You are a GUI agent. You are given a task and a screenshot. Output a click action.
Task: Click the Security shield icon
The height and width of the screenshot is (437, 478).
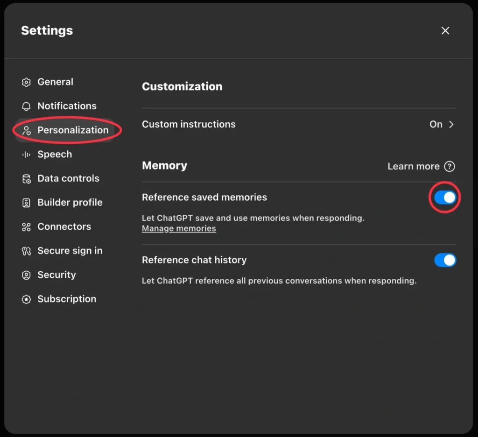(x=26, y=275)
